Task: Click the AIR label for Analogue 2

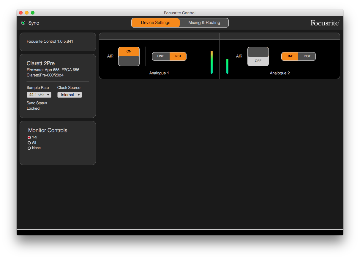Action: coord(239,56)
